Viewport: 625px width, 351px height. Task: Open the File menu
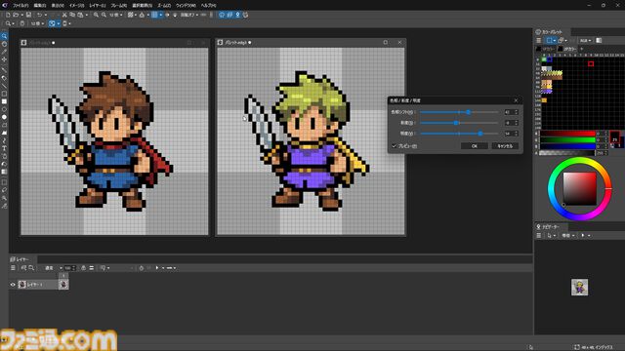pyautogui.click(x=21, y=6)
